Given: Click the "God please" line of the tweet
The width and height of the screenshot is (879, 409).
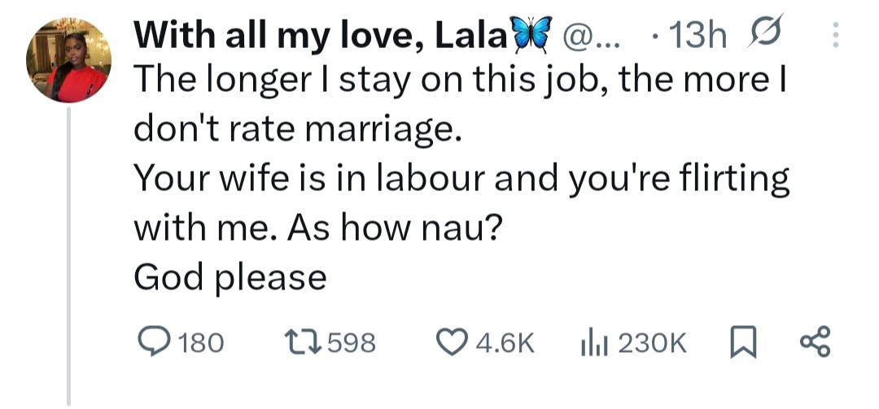Looking at the screenshot, I should pos(230,279).
